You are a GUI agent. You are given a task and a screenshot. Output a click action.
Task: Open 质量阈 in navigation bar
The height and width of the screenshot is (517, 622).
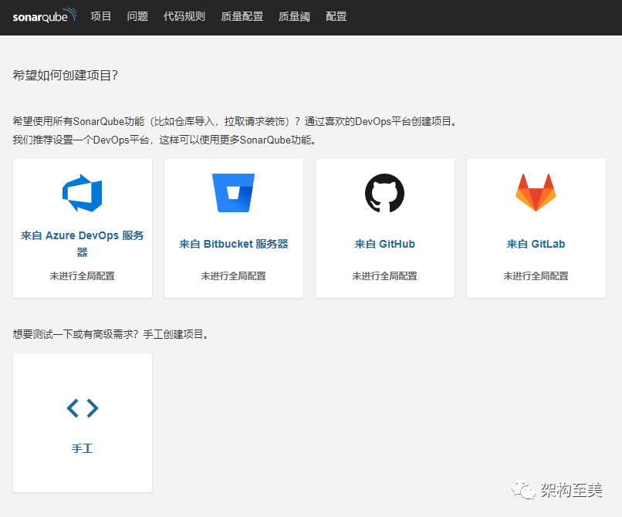[294, 16]
